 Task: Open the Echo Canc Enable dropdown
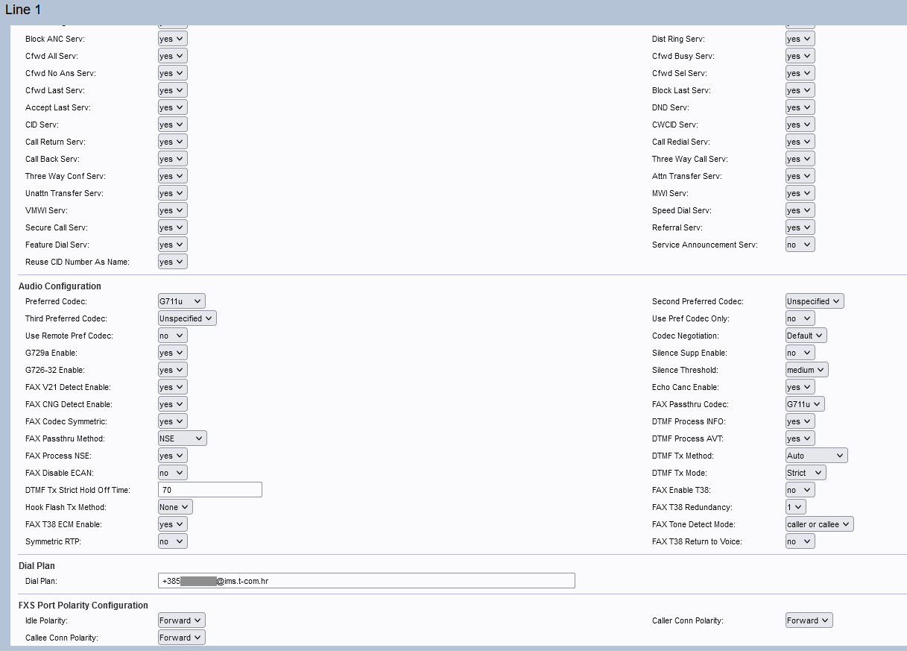[800, 387]
